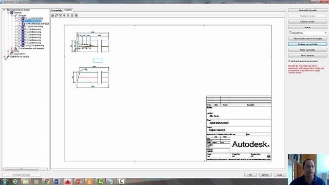Viewport: 329px width, 185px height.
Task: Click the print icon in the preview toolbar
Action: click(x=52, y=15)
